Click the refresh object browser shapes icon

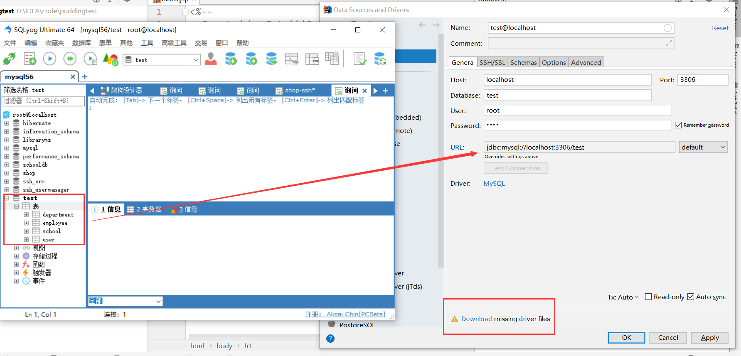tap(111, 59)
